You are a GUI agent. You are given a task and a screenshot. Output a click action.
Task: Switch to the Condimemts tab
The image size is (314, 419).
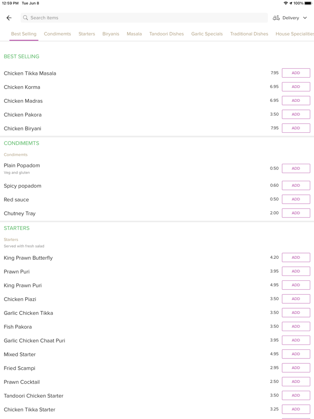[57, 34]
